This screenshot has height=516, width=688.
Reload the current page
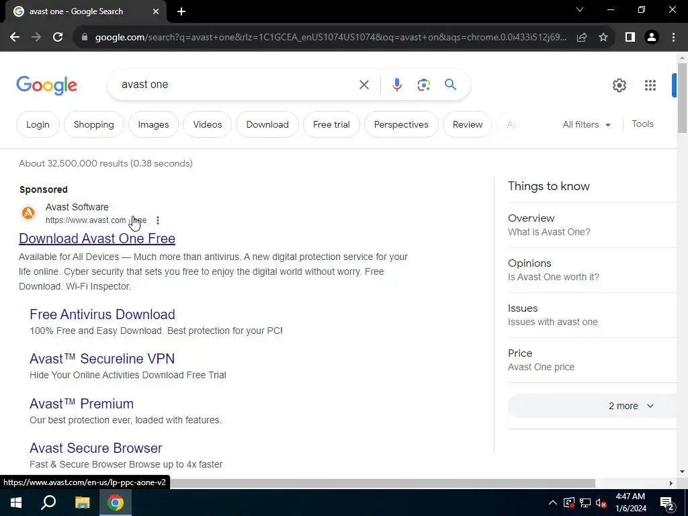click(58, 38)
